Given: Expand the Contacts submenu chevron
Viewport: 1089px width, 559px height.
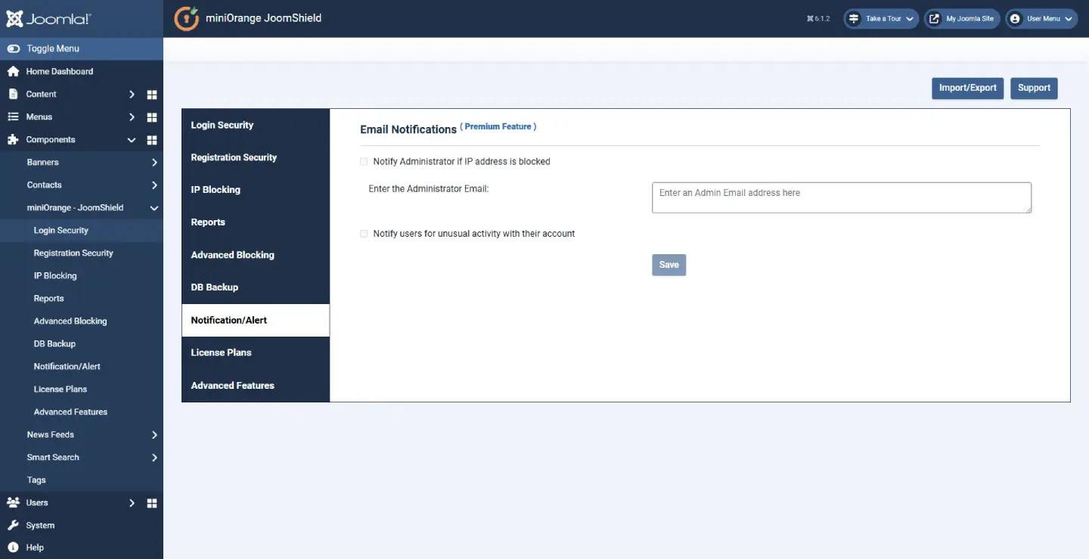Looking at the screenshot, I should click(x=154, y=185).
